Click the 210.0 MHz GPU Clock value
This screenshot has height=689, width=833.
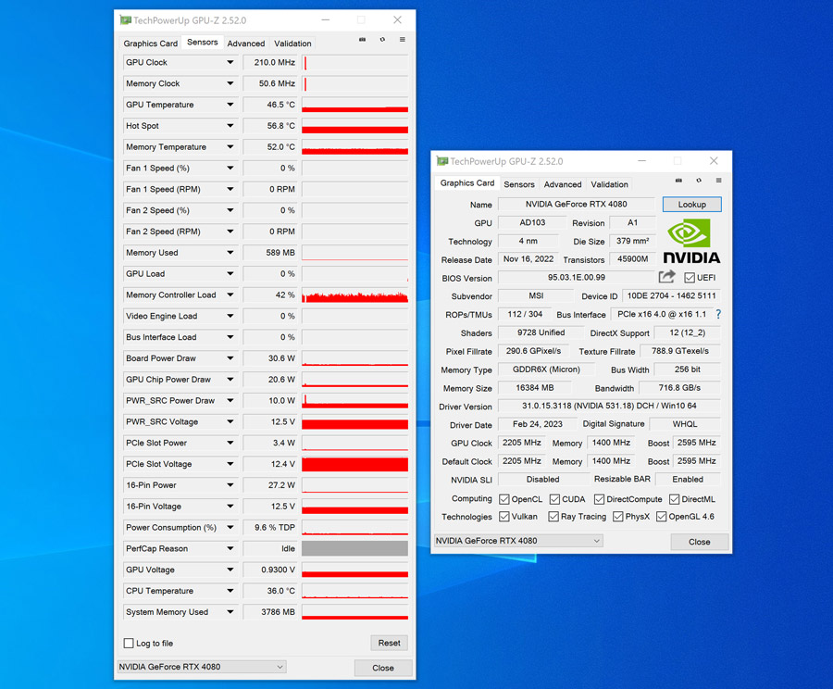pyautogui.click(x=270, y=62)
